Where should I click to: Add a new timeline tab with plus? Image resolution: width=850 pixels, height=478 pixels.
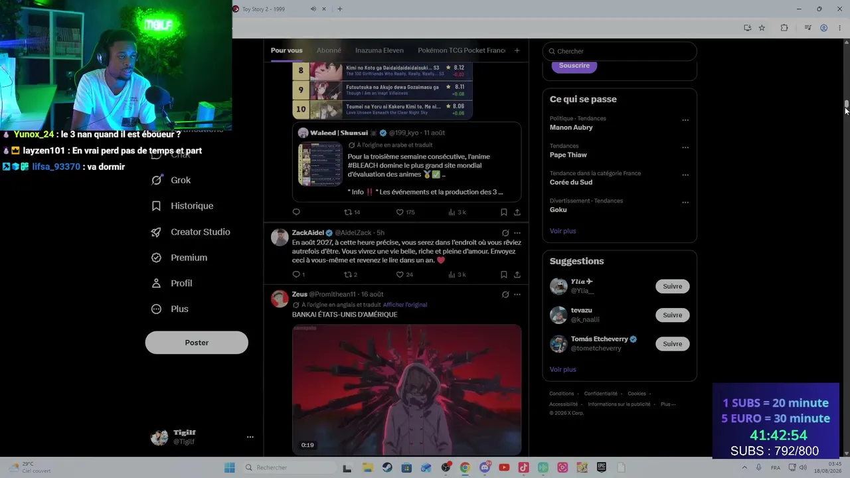pos(517,50)
